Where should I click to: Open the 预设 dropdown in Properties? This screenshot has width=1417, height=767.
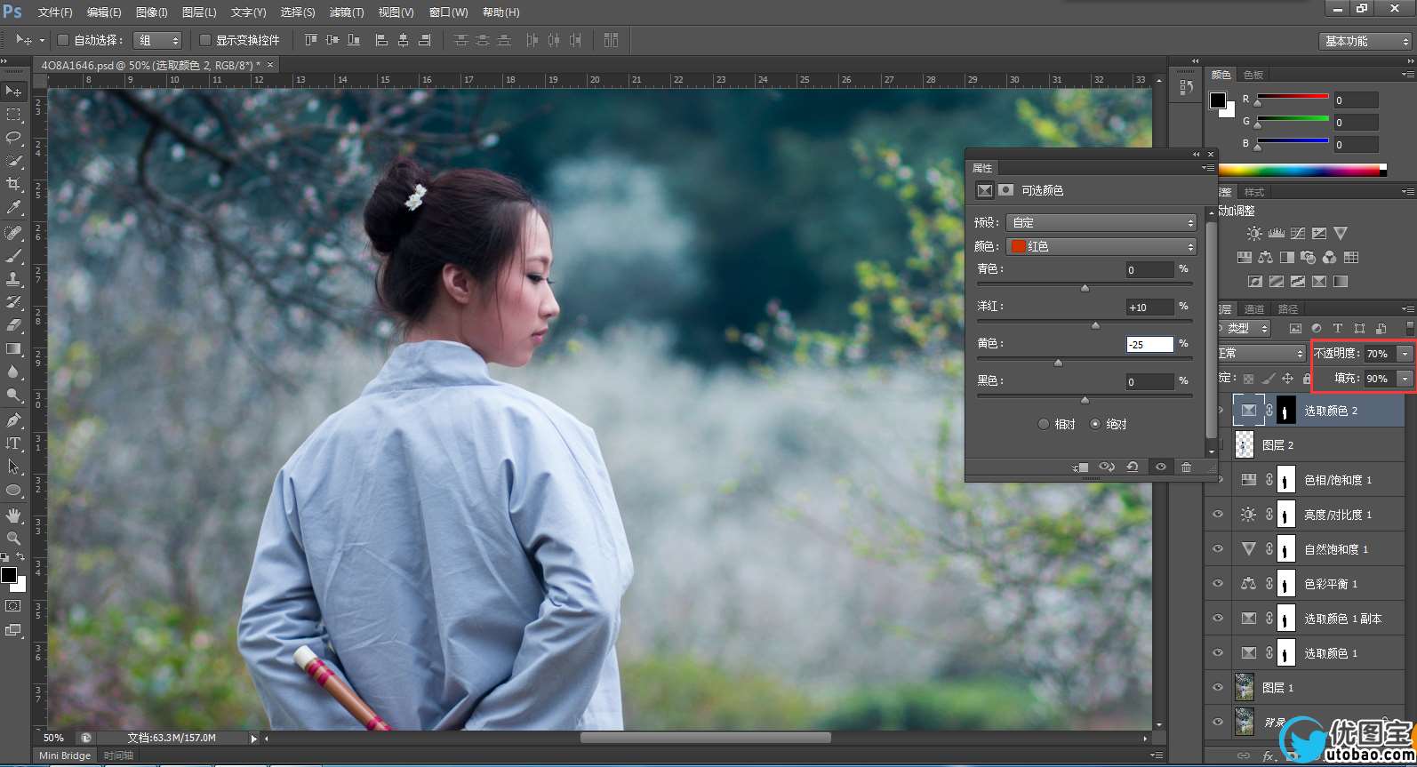(x=1102, y=222)
